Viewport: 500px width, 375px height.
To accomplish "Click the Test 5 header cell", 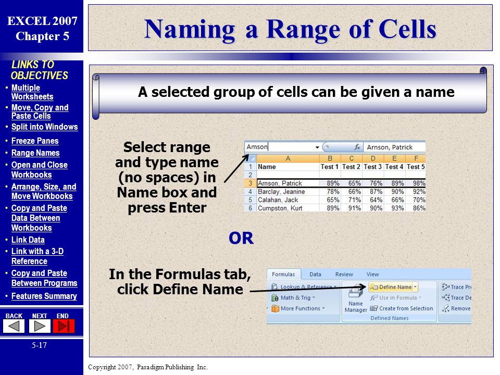I will click(x=416, y=167).
